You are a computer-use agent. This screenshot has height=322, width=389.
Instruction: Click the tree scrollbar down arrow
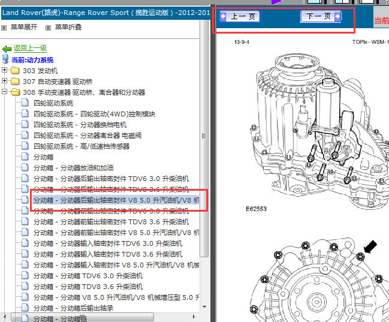click(204, 307)
